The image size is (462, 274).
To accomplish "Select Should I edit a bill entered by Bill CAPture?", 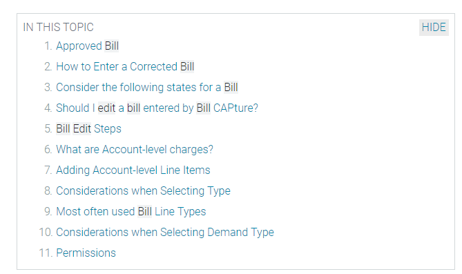I will click(157, 108).
